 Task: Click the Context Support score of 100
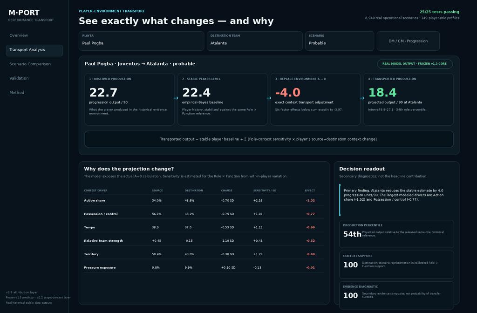point(350,265)
